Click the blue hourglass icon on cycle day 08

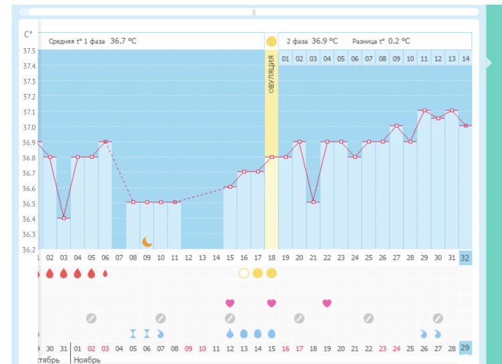click(133, 333)
